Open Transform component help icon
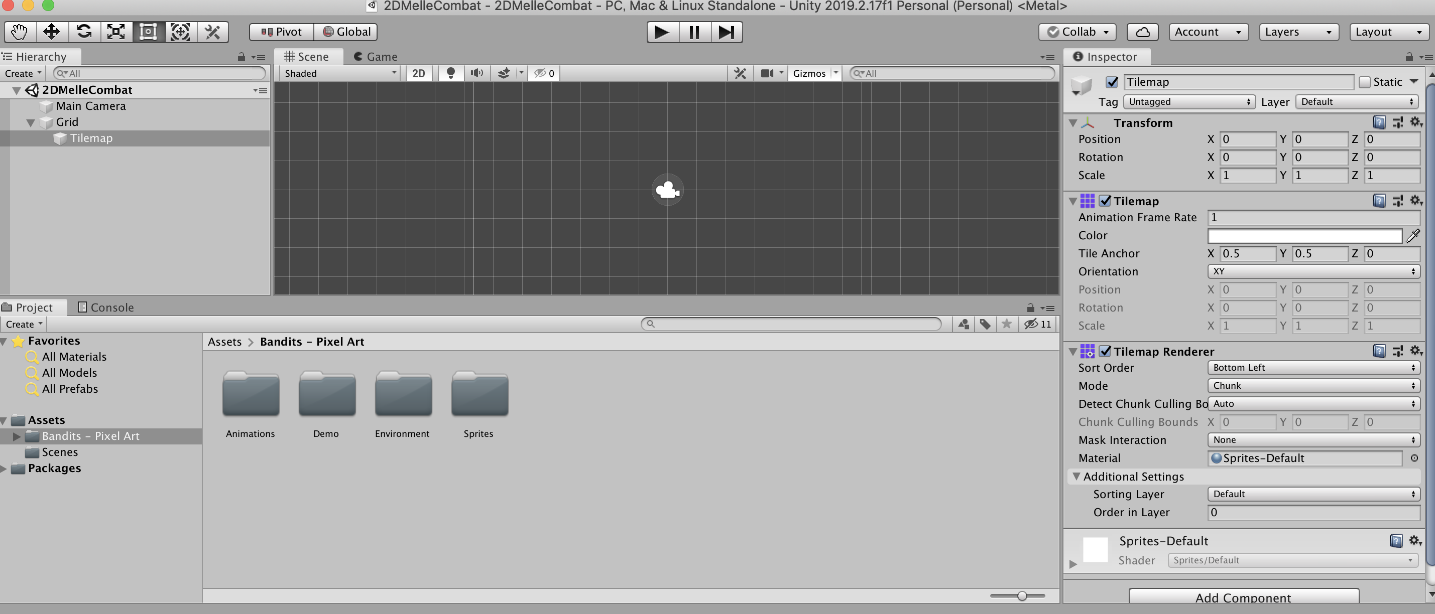This screenshot has width=1435, height=614. [x=1379, y=122]
